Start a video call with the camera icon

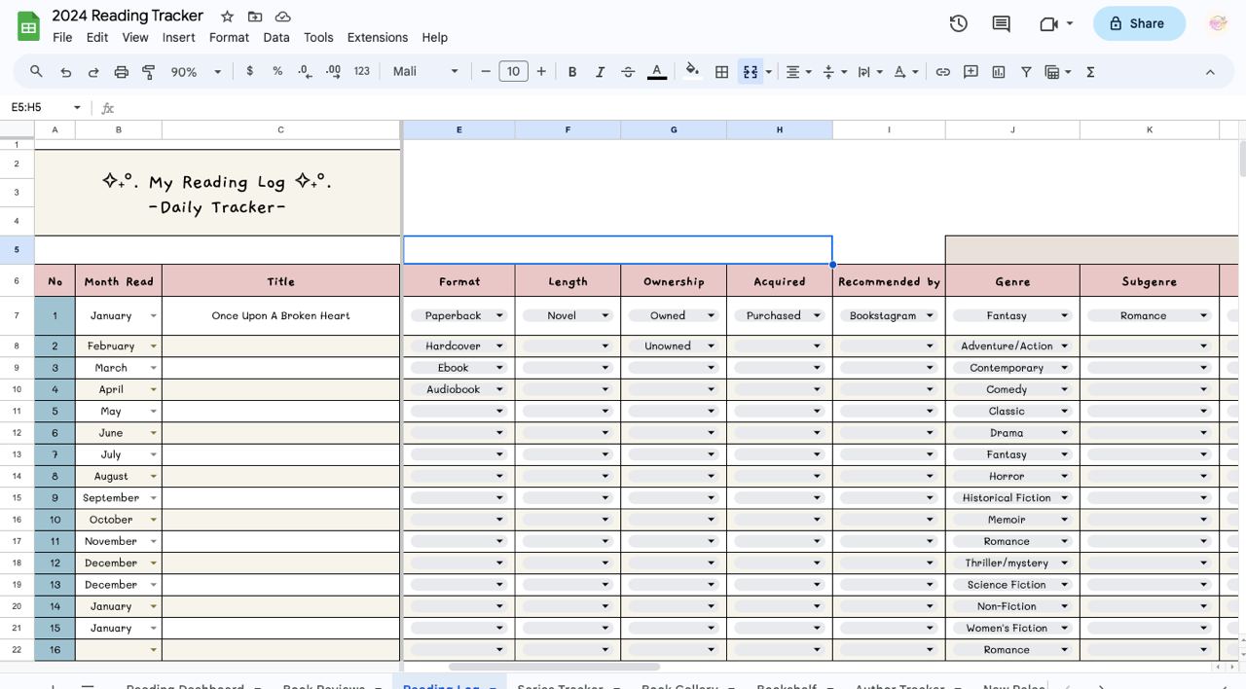click(1049, 23)
